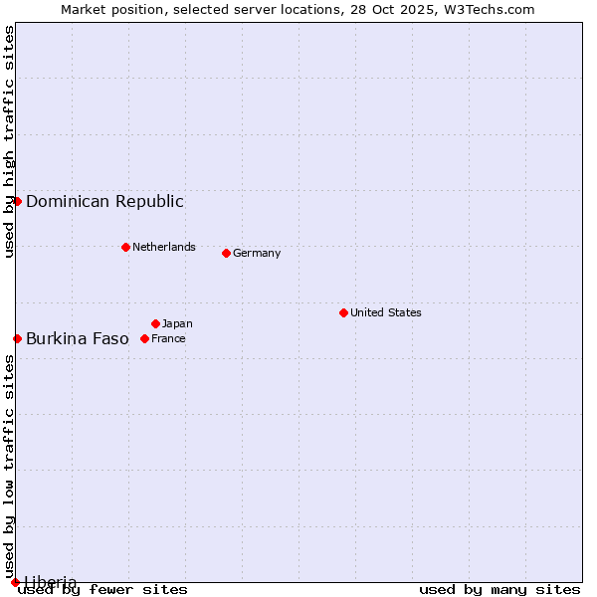Click the 'used by fewer sites' axis label

(x=103, y=589)
